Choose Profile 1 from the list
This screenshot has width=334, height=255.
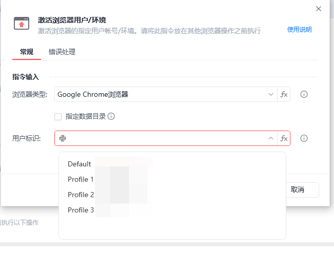pyautogui.click(x=81, y=179)
